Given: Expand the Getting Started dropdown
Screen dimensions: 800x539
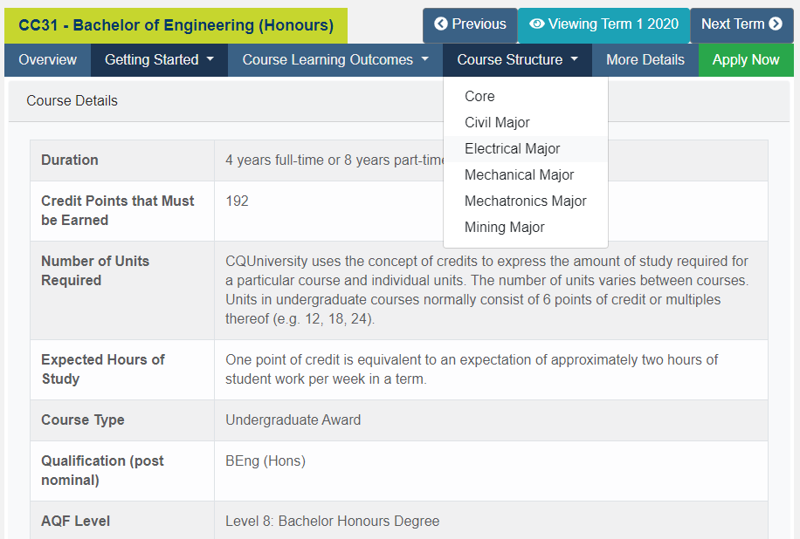Looking at the screenshot, I should click(x=159, y=60).
